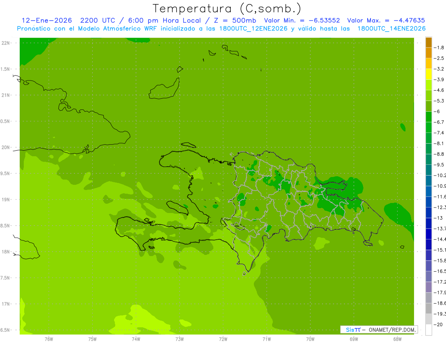This screenshot has width=446, height=344.
Task: Click the amber swatch between -2.5 and -3.2
Action: [x=429, y=63]
